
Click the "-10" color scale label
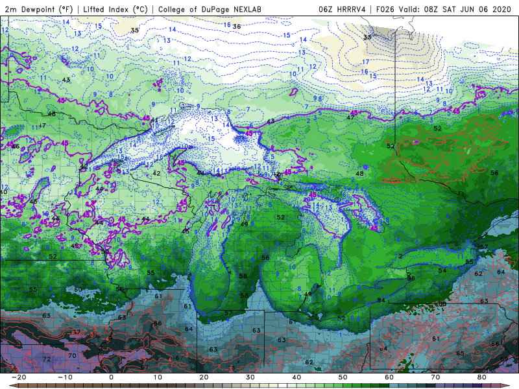click(x=66, y=377)
